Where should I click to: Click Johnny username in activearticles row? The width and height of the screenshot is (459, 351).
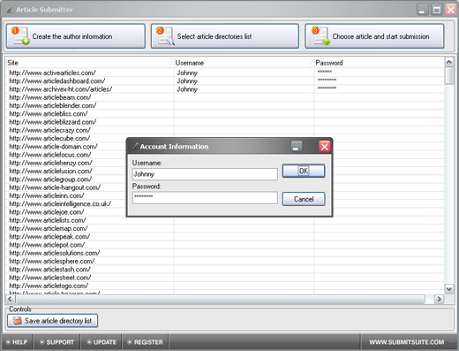187,72
